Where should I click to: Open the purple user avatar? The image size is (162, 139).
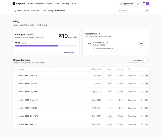147,4
